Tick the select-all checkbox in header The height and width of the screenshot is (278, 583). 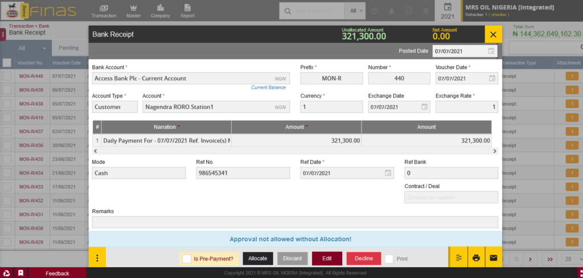coord(7,63)
